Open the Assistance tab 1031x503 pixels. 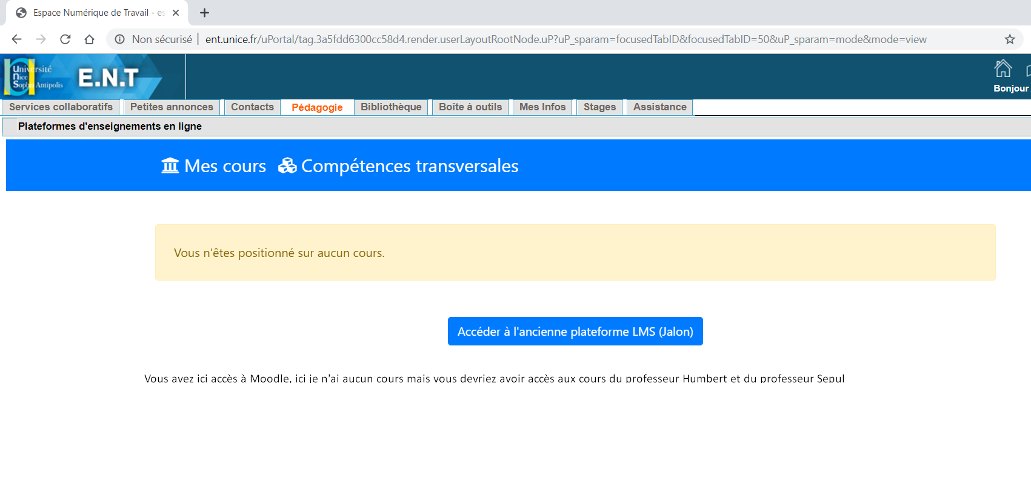click(659, 107)
